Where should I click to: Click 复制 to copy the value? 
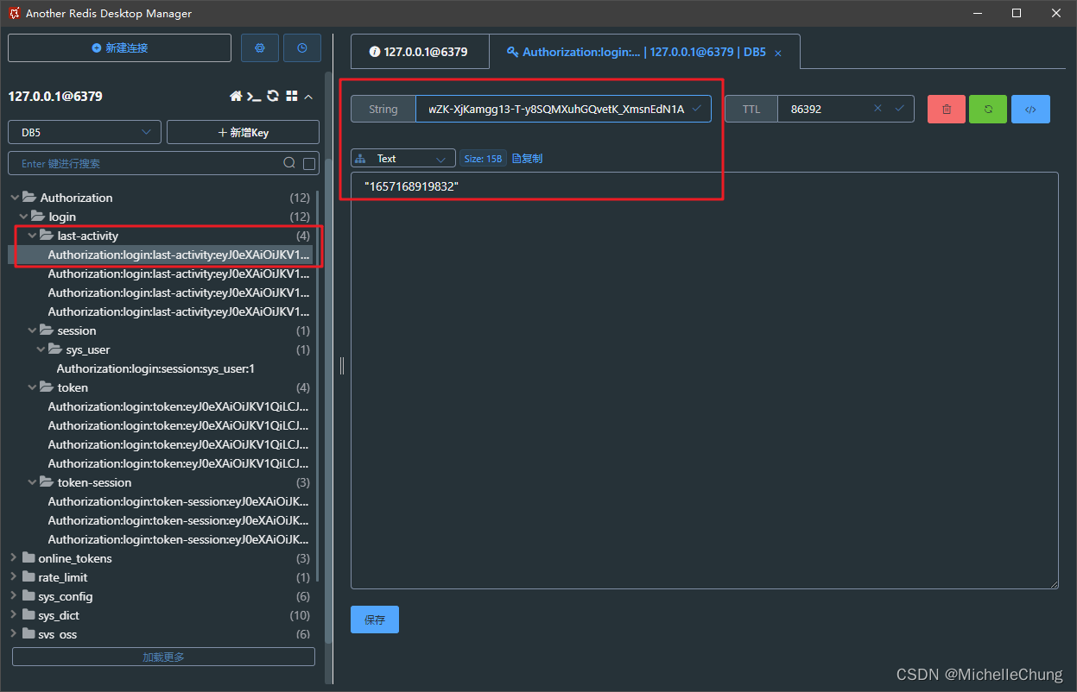(x=527, y=158)
